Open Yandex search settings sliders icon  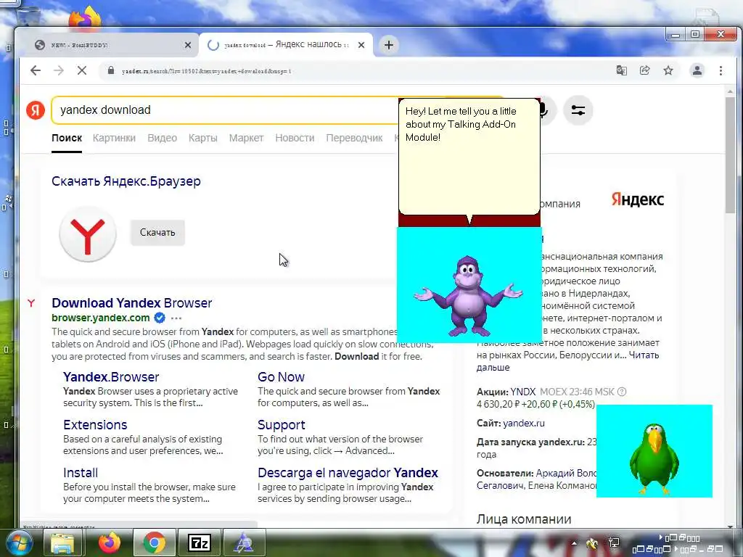click(x=578, y=110)
